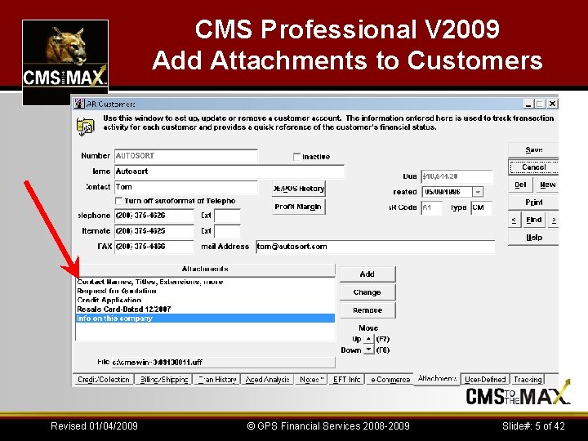Select the e-Commerce tab
This screenshot has width=588, height=441.
point(390,380)
